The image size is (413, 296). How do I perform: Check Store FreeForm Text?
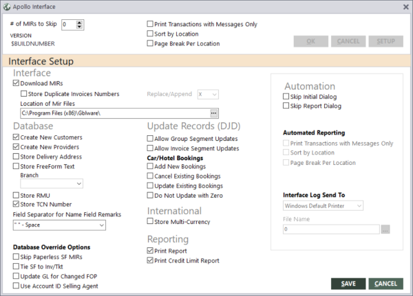16,166
